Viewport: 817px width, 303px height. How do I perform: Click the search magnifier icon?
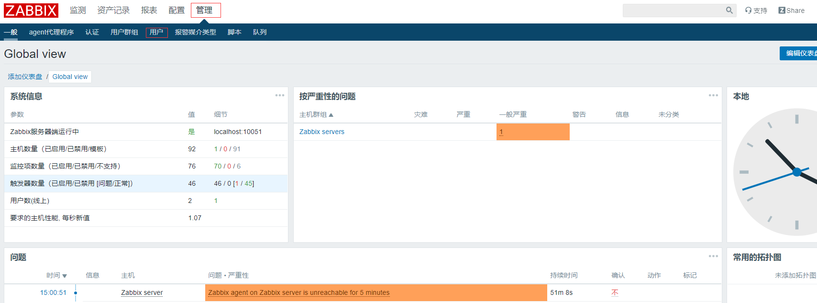(729, 10)
